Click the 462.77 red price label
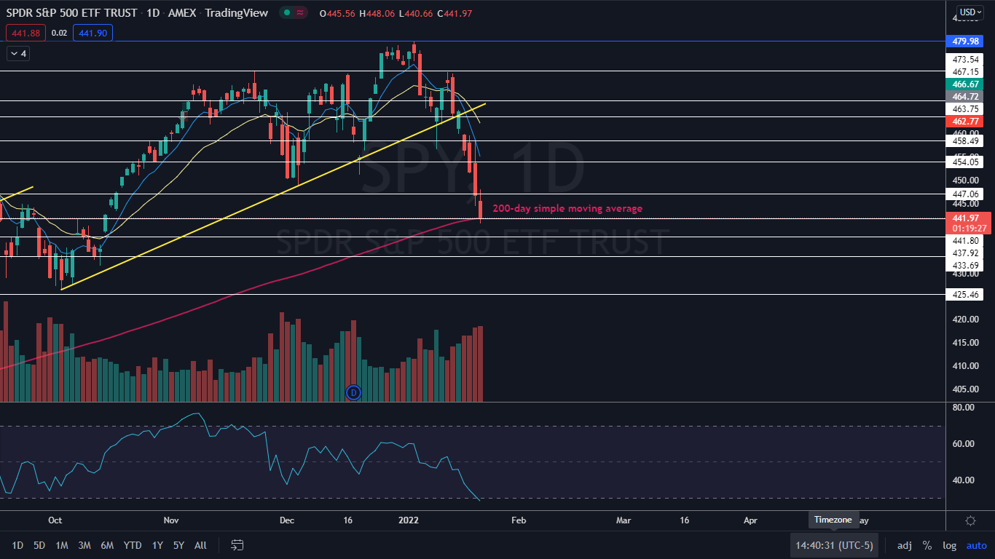This screenshot has width=995, height=559. coord(966,121)
